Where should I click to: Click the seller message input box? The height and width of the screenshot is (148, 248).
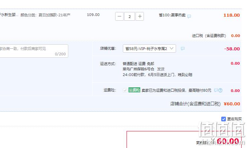coord(34,51)
